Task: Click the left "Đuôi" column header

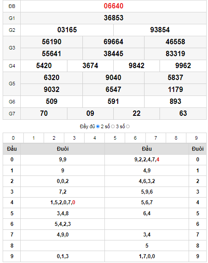Action: 63,149
